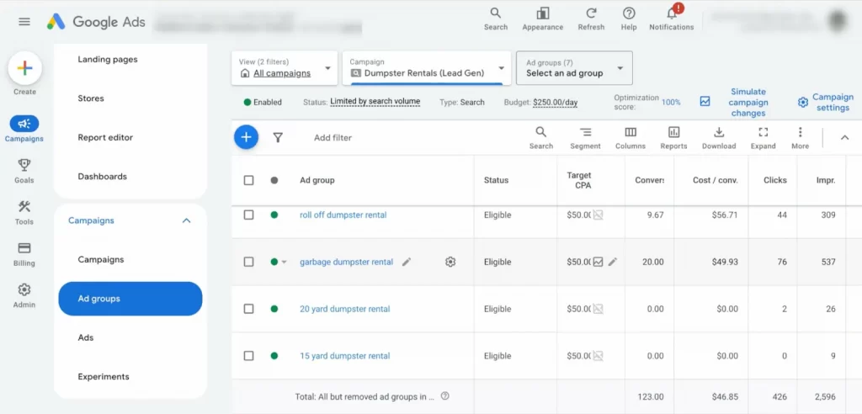Collapse the Campaigns sidebar section
The image size is (862, 414).
186,220
